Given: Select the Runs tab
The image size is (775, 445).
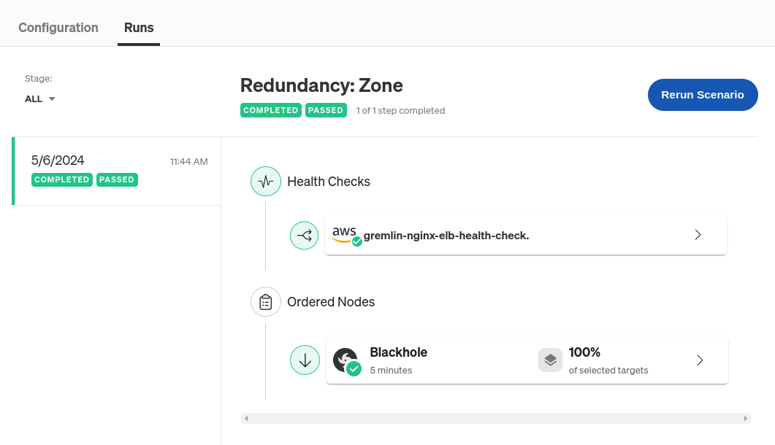Looking at the screenshot, I should pos(139,28).
